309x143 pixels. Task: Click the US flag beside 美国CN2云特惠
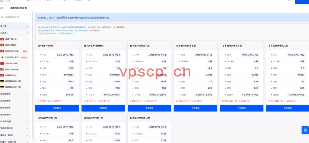(2, 69)
